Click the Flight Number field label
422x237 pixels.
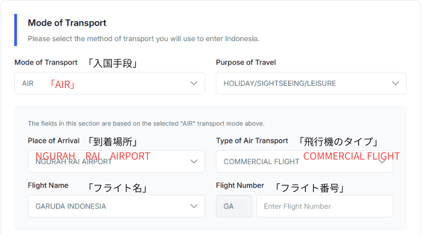[240, 185]
